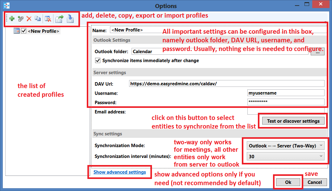Add a new profile with the green plus icon
The width and height of the screenshot is (332, 191).
pos(12,19)
